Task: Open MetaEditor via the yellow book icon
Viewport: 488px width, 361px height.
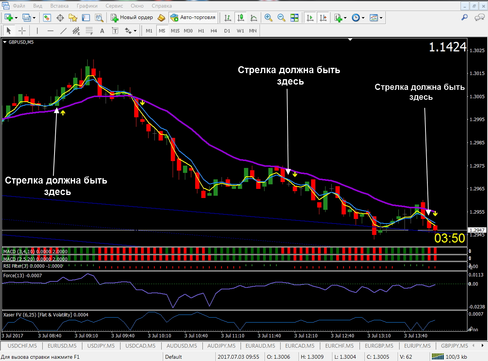Action: (162, 18)
